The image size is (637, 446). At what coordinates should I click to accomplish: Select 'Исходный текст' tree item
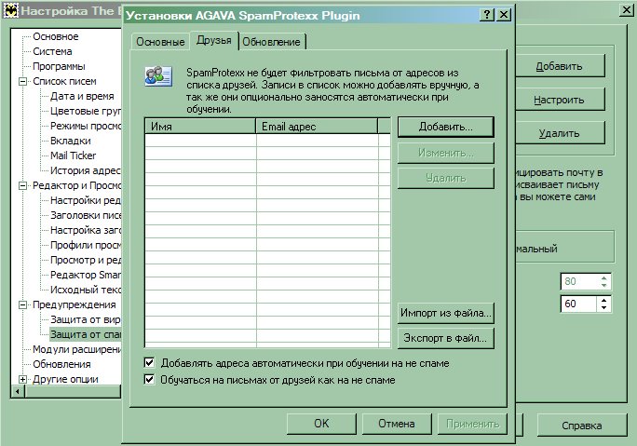tap(86, 290)
